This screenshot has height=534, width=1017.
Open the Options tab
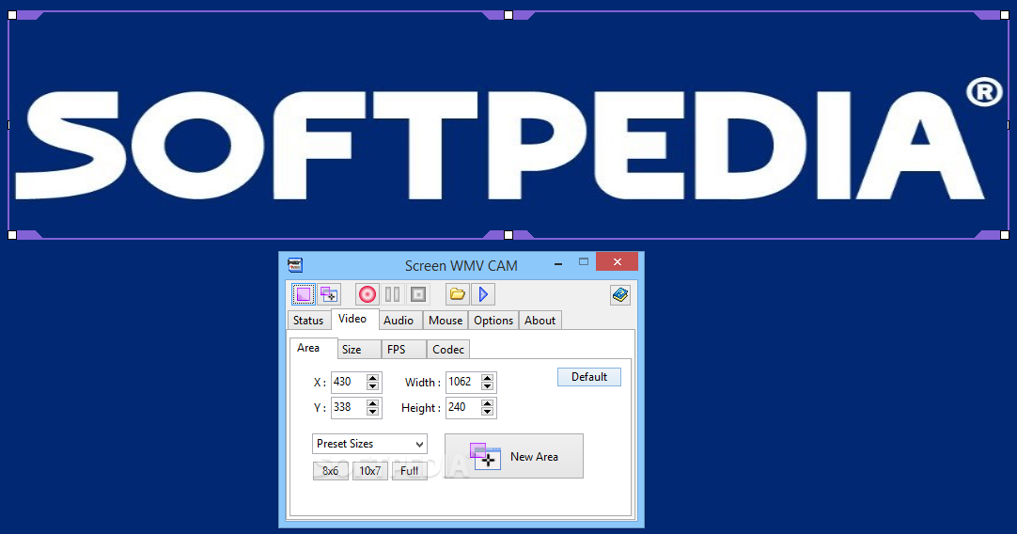coord(493,321)
